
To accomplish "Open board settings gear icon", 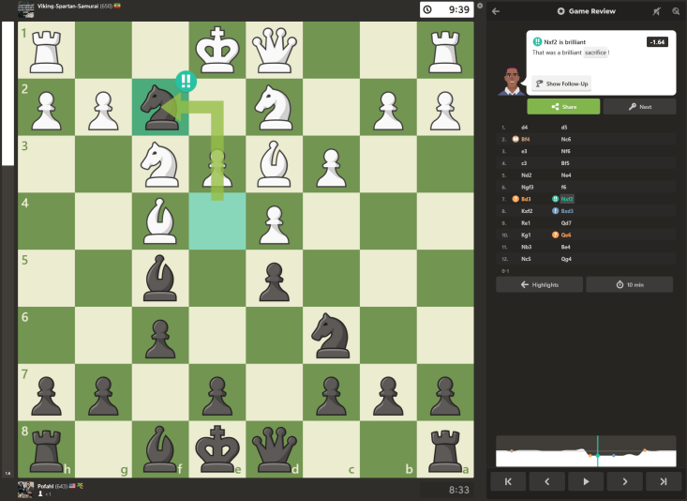I will point(480,7).
